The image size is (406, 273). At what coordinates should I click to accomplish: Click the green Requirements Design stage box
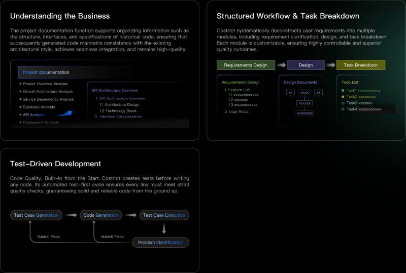point(246,65)
